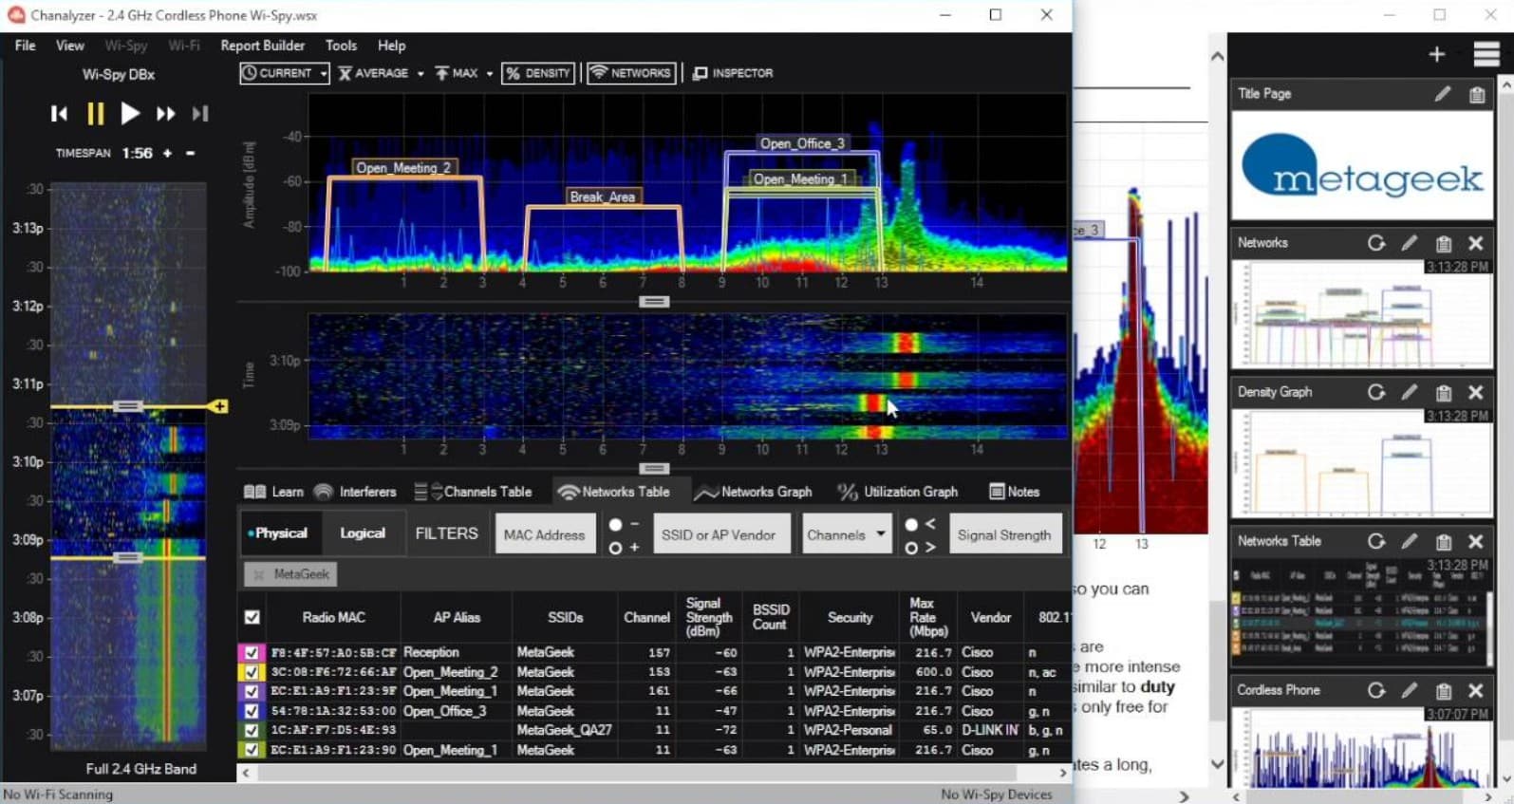Open the Current view dropdown arrow
This screenshot has height=804, width=1514.
(x=324, y=73)
